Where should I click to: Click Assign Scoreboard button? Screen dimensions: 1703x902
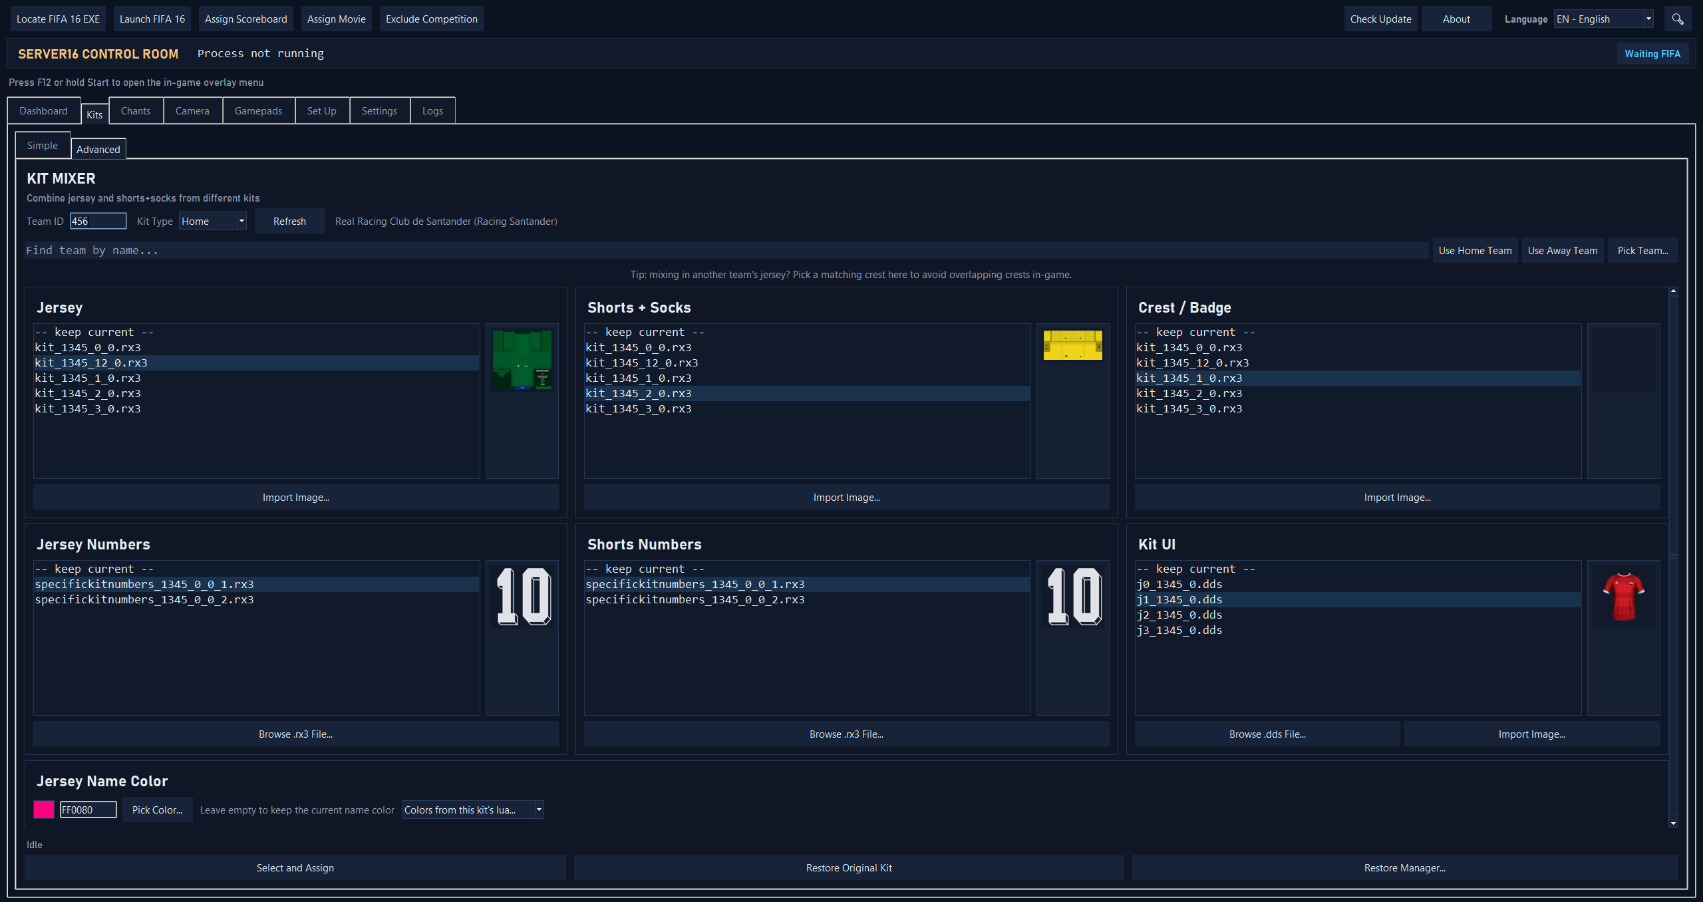[245, 19]
